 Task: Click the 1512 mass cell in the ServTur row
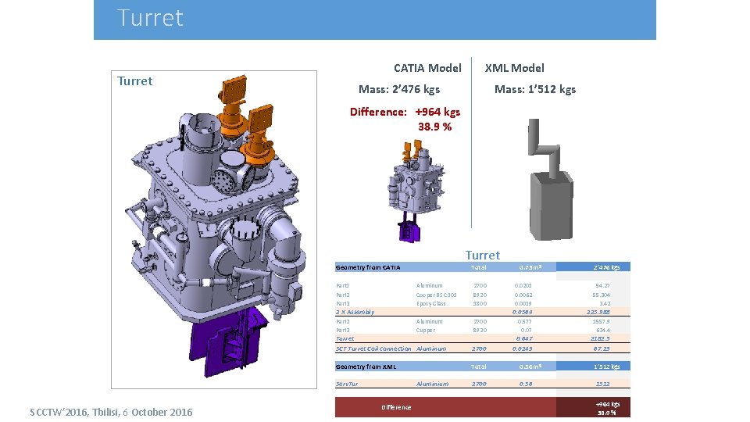(x=602, y=384)
